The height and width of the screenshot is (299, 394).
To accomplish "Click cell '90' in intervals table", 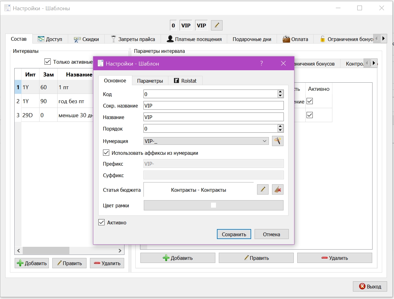I will pos(48,101).
